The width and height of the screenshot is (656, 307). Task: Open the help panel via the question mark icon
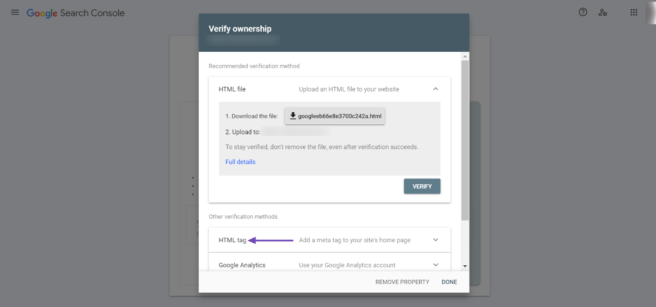[583, 12]
